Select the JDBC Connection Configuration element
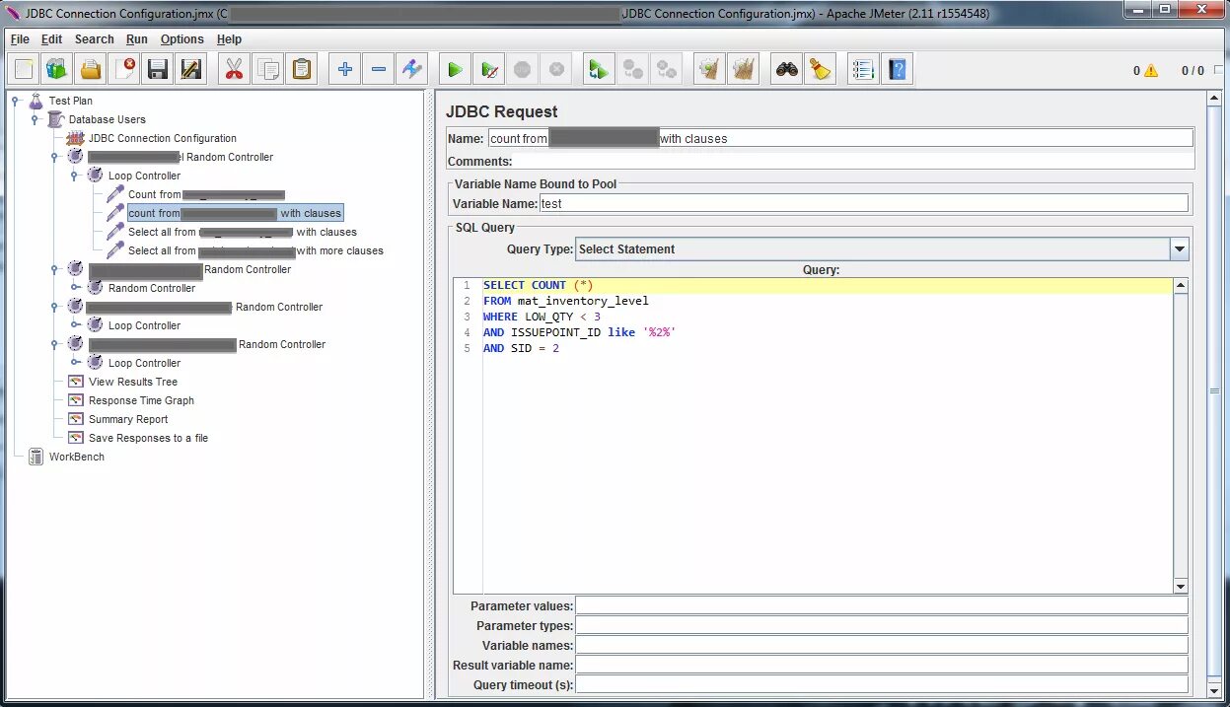This screenshot has height=707, width=1230. pyautogui.click(x=161, y=138)
